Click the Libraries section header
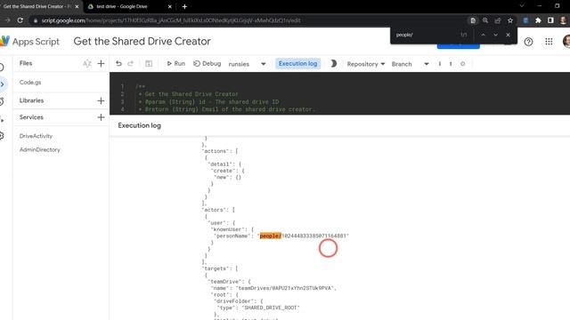The image size is (570, 320). [32, 100]
